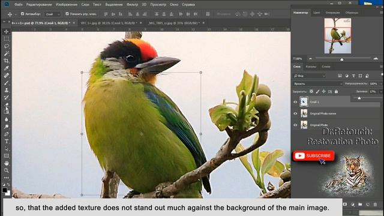Open the Изображение menu
The height and width of the screenshot is (216, 384).
point(67,4)
